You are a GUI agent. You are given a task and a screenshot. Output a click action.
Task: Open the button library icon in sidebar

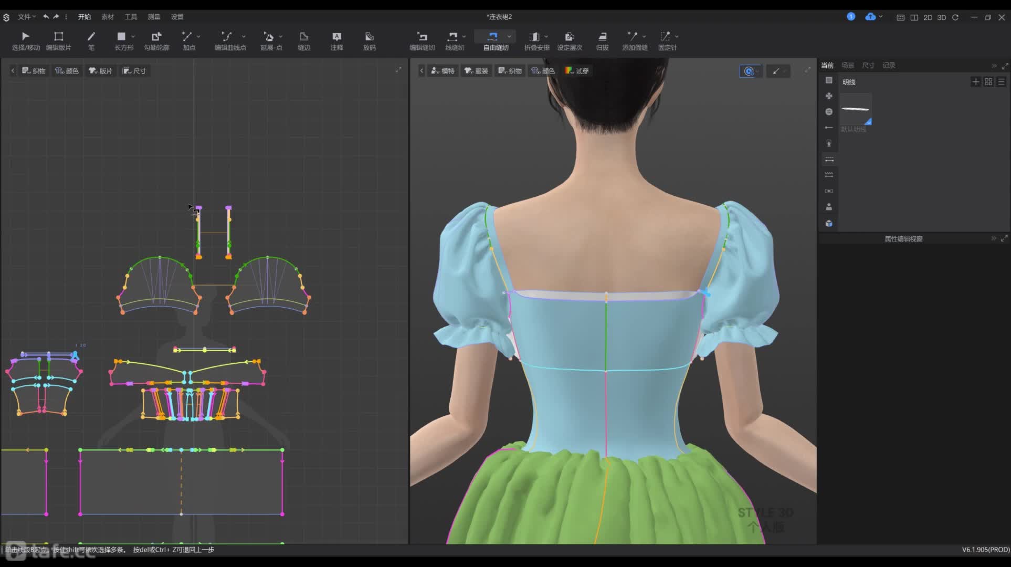click(829, 112)
